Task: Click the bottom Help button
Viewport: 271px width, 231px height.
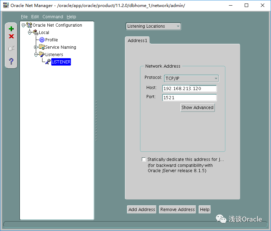Action: click(x=205, y=209)
